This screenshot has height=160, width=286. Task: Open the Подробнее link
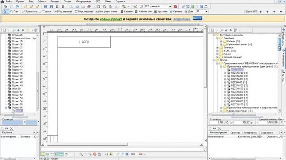[182, 19]
